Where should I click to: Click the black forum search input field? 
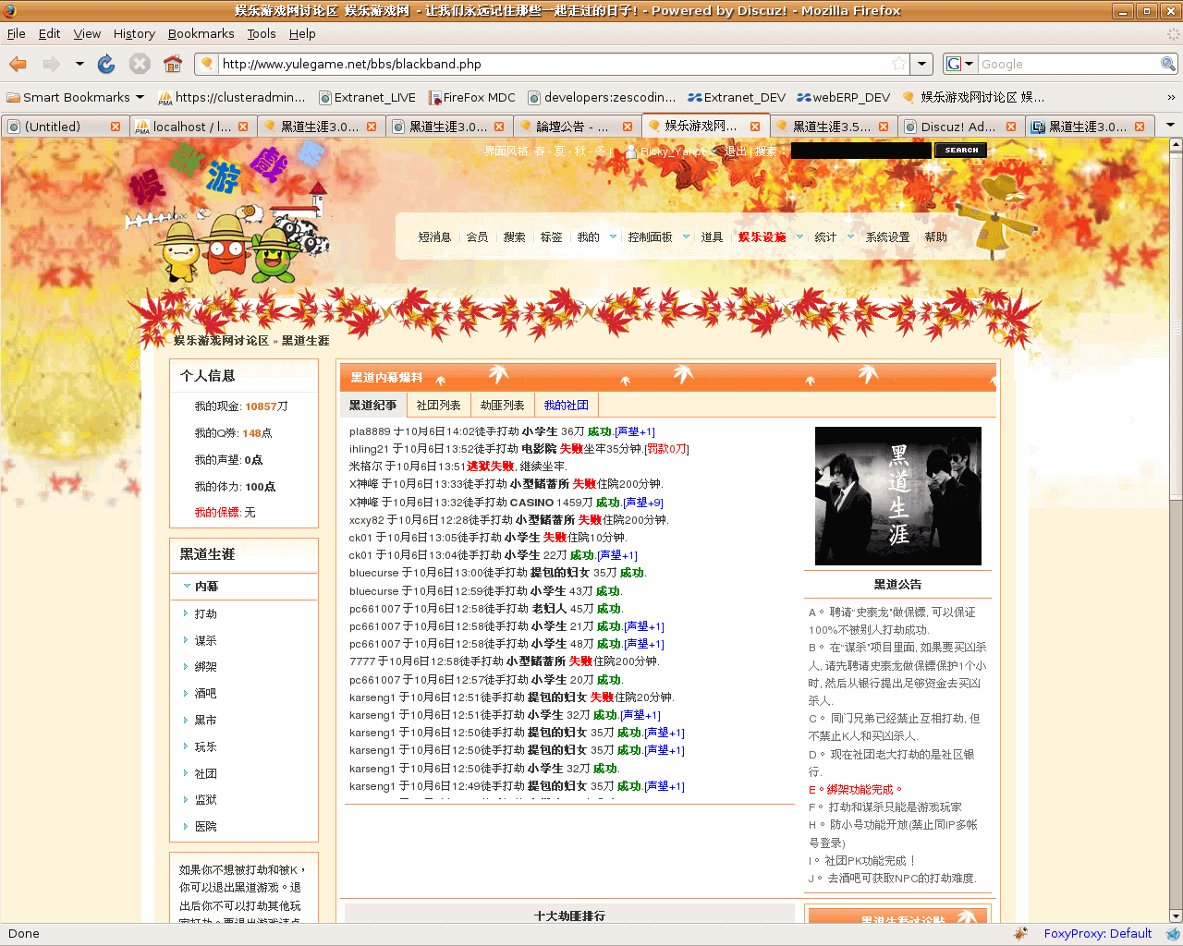tap(860, 151)
